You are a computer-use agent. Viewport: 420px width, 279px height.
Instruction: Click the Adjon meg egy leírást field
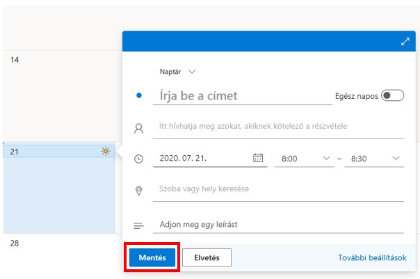coord(279,225)
